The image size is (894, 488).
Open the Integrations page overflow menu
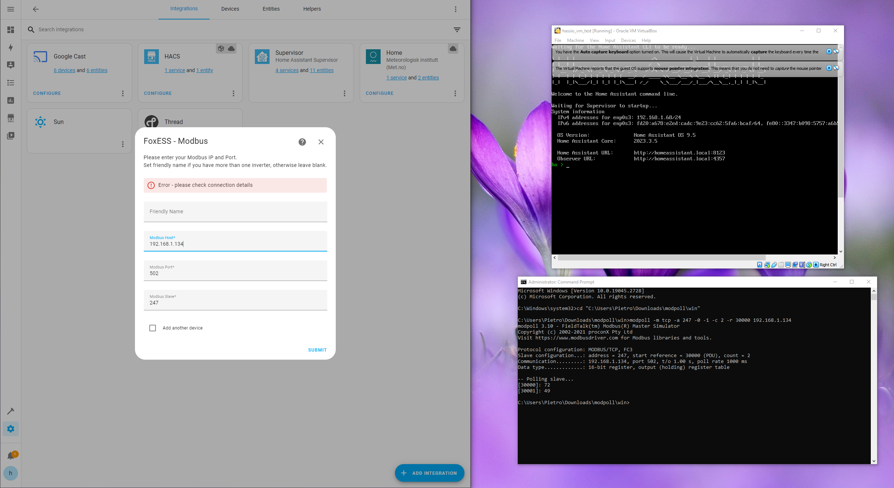[455, 9]
